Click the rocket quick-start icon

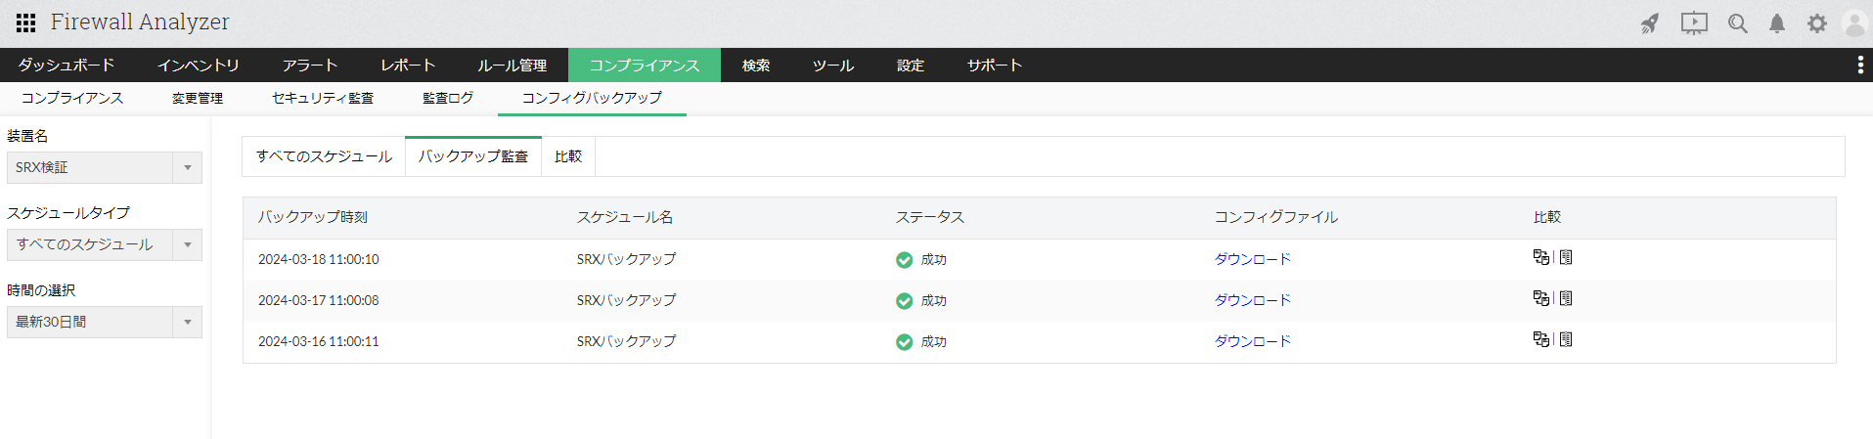pos(1650,23)
